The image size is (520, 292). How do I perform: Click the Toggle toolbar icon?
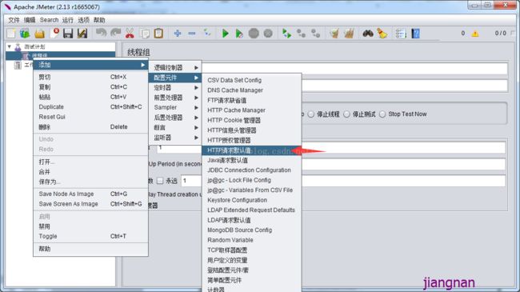[x=207, y=33]
